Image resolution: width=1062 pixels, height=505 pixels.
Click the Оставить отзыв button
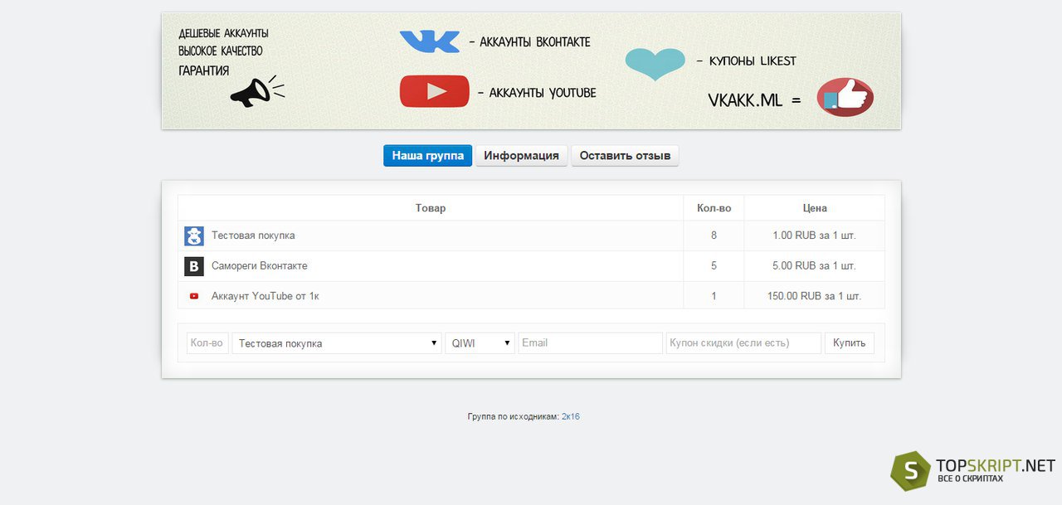click(625, 155)
